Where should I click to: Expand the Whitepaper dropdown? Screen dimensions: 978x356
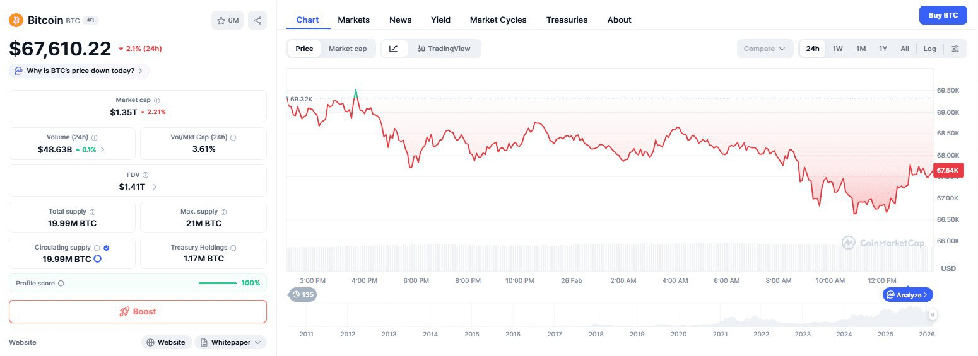tap(230, 342)
